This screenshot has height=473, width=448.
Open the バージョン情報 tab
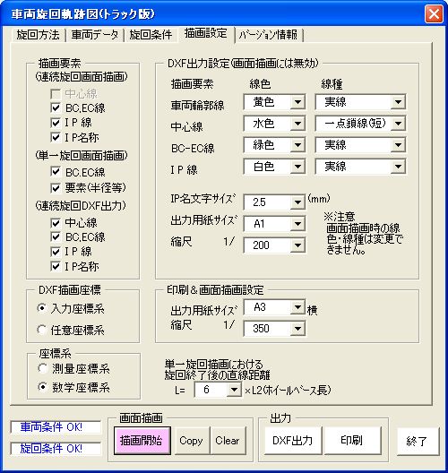coord(268,35)
